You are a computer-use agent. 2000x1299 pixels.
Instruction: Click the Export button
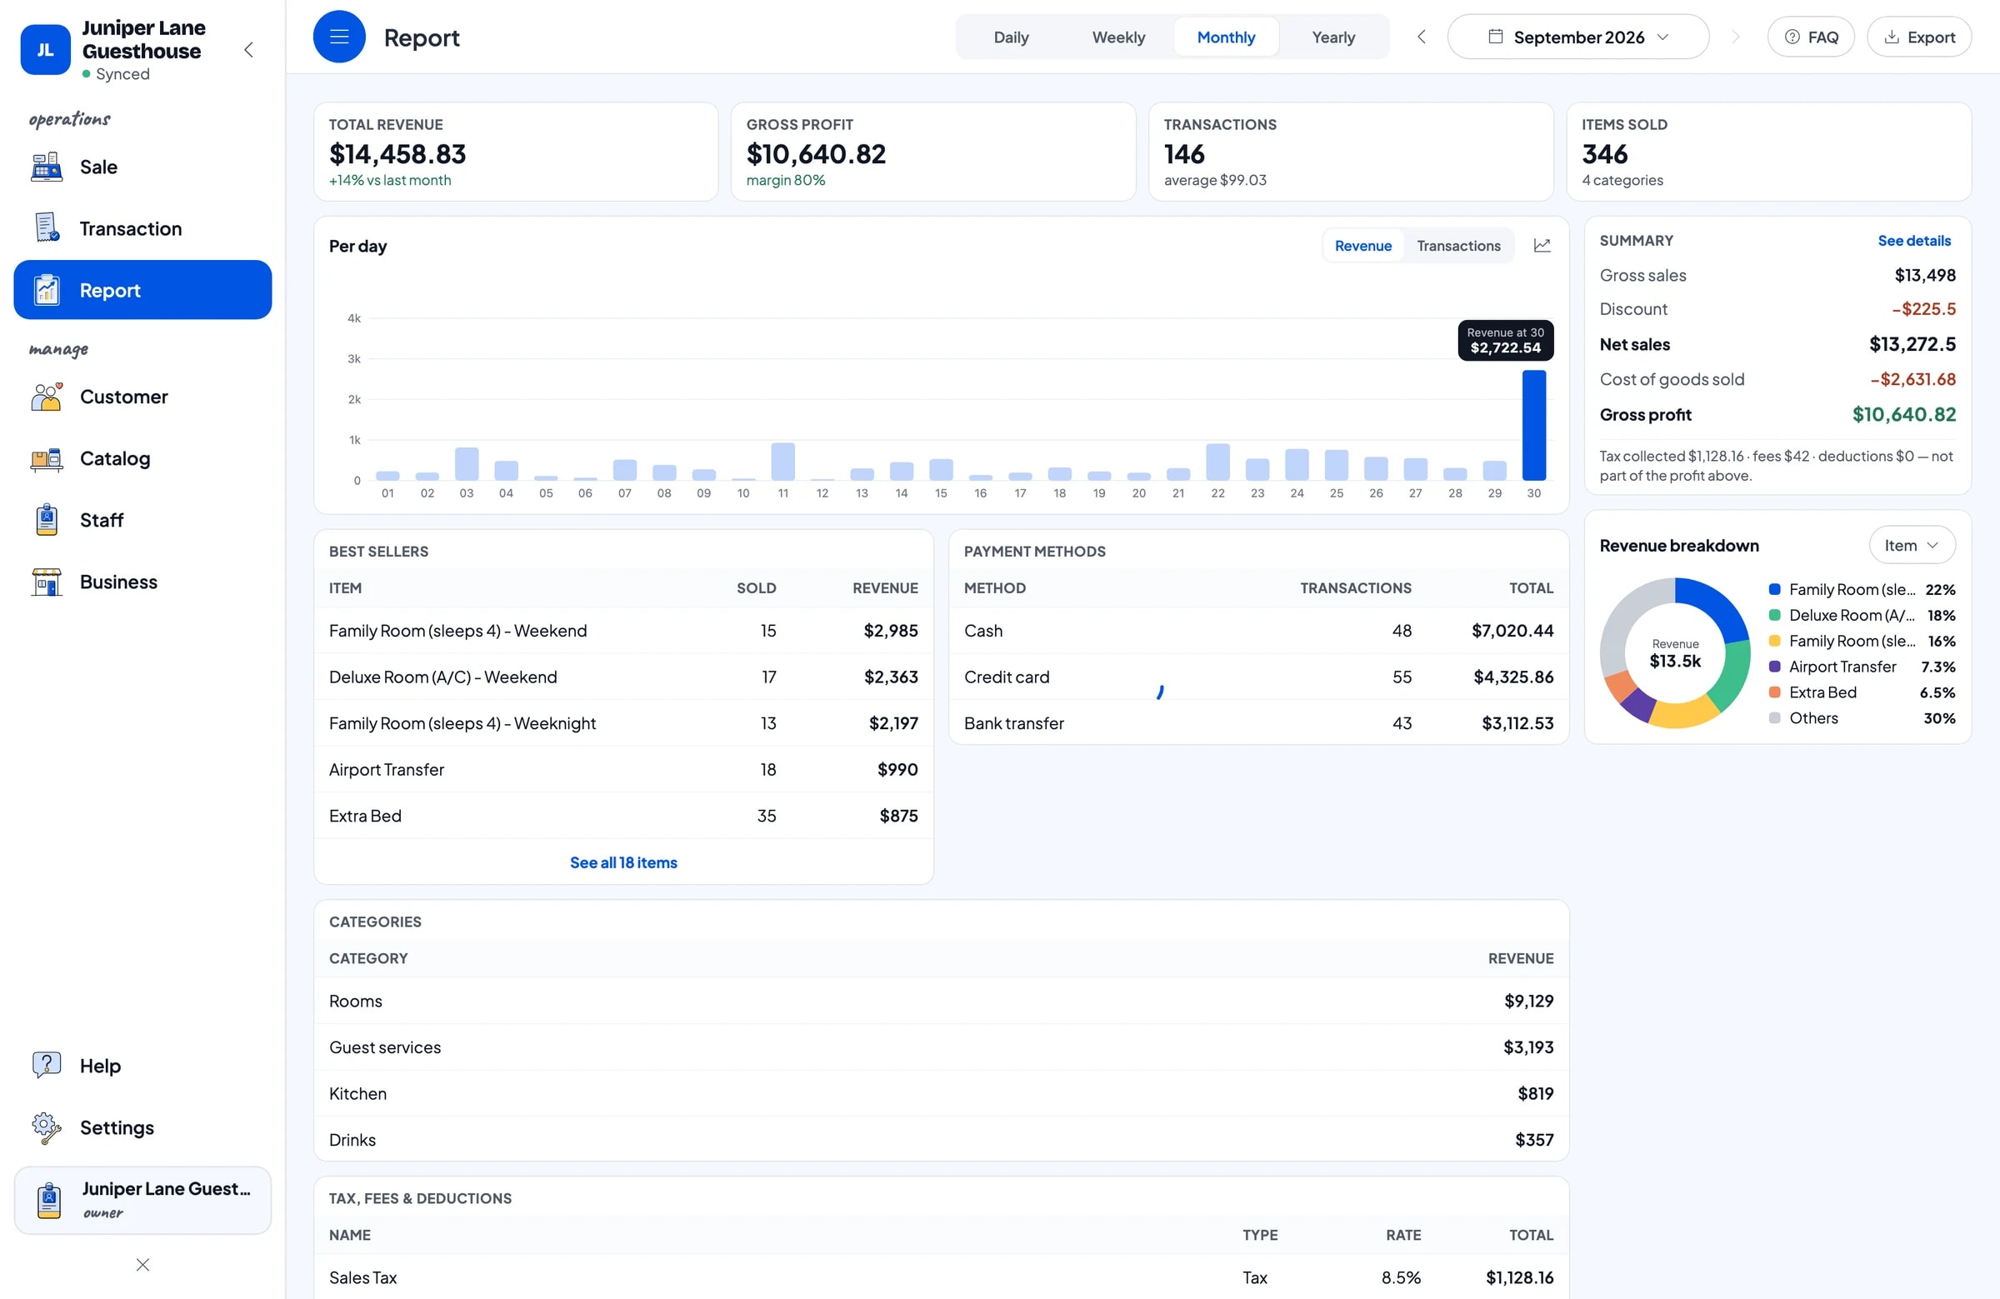coord(1919,37)
